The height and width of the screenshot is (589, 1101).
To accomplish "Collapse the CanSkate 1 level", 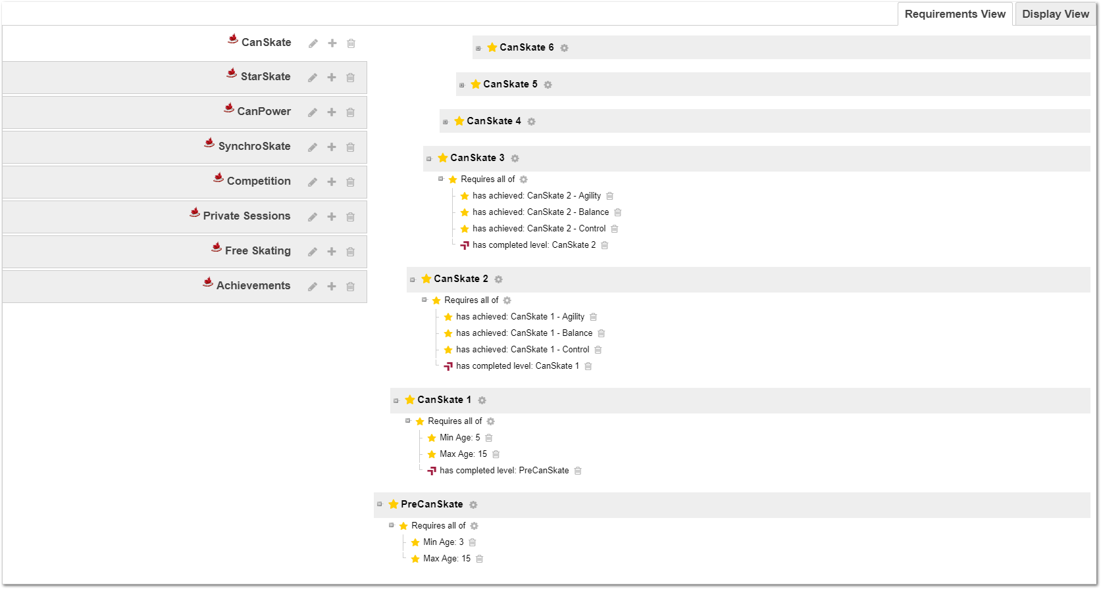I will pos(396,400).
